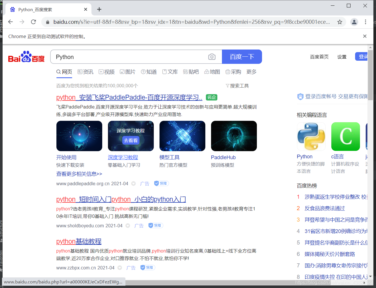
Task: Click the 保障 badge under zzbpx.com.cn
Action: 148,268
